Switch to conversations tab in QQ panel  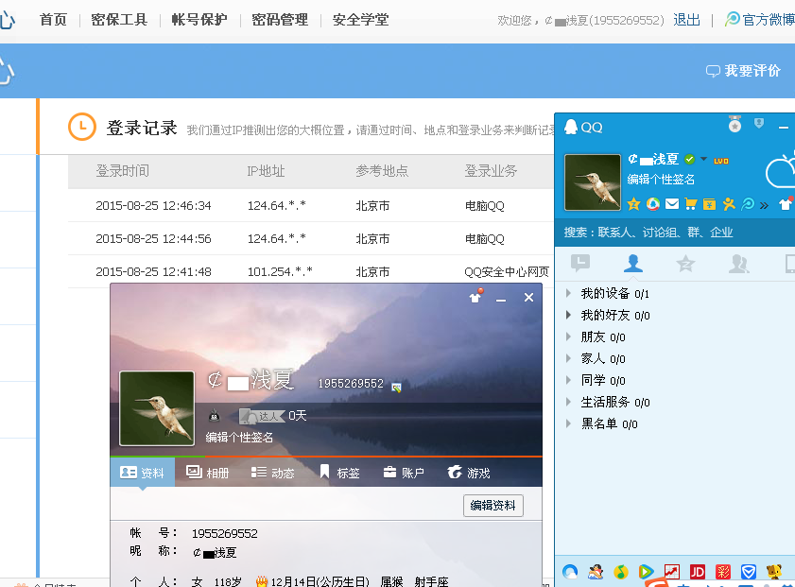[580, 263]
